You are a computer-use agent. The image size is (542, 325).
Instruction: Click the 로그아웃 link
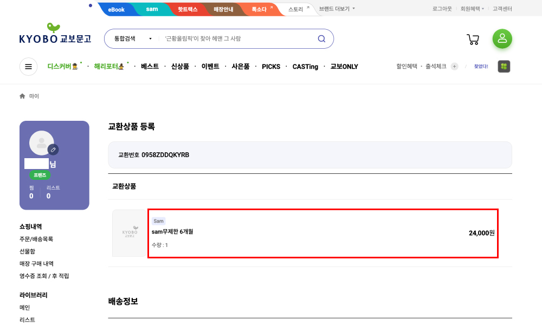point(442,9)
